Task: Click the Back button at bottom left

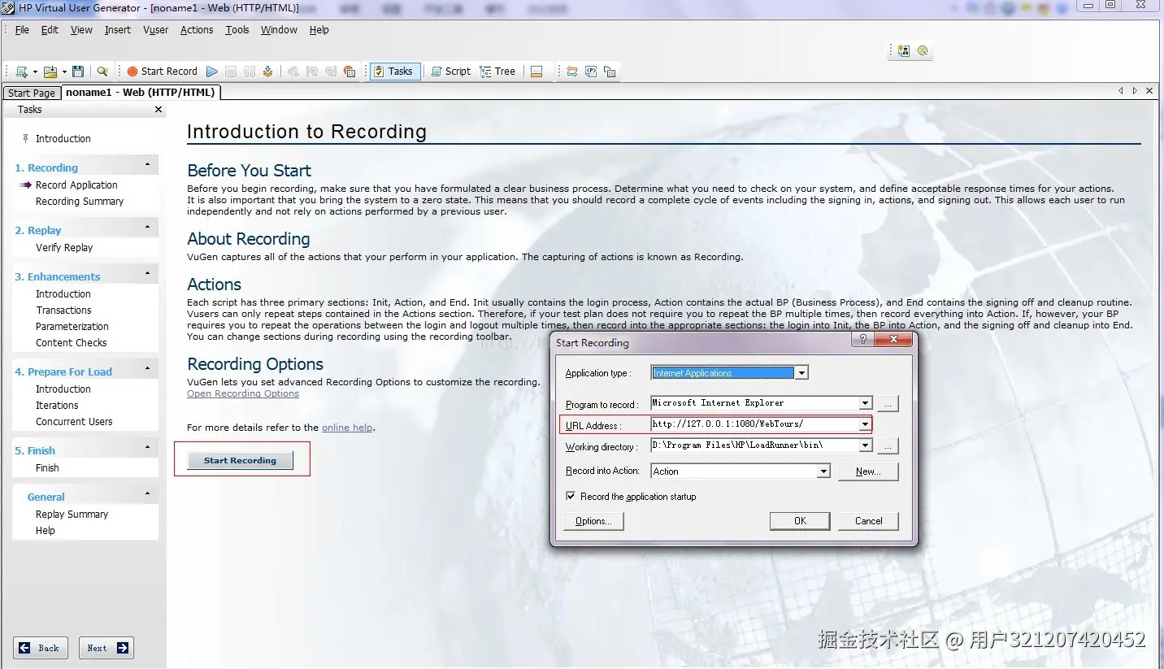Action: 41,648
